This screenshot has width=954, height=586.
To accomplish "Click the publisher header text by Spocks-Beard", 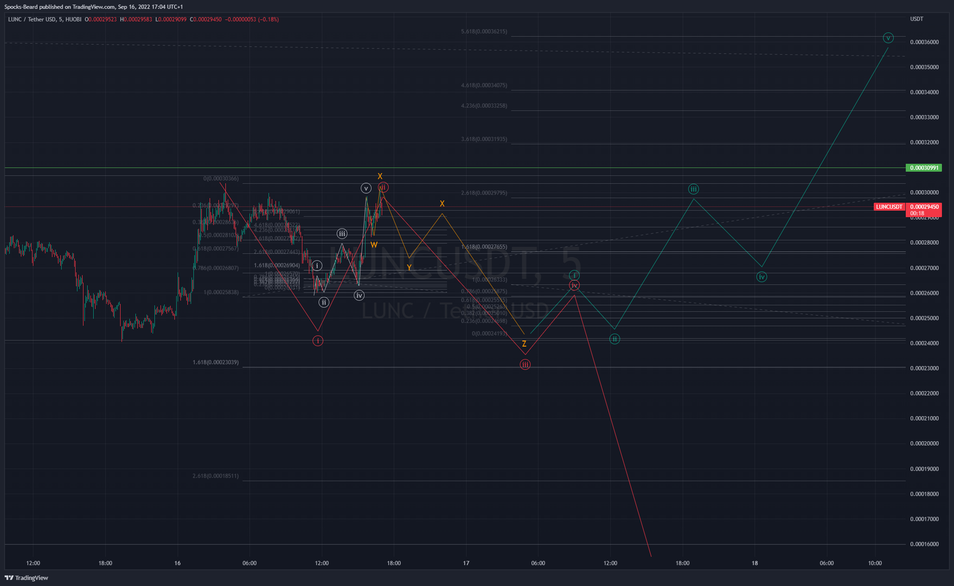I will click(x=94, y=7).
